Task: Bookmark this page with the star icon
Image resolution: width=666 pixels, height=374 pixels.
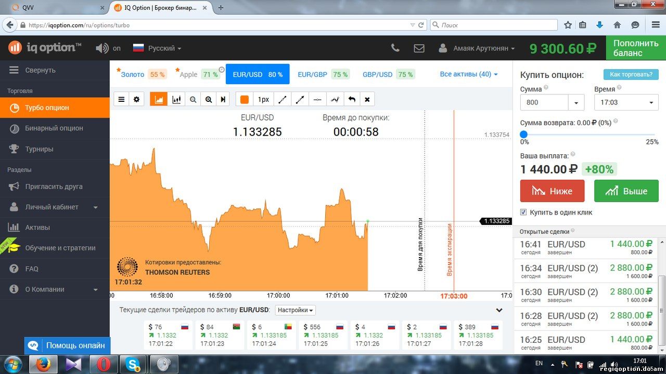Action: click(568, 25)
